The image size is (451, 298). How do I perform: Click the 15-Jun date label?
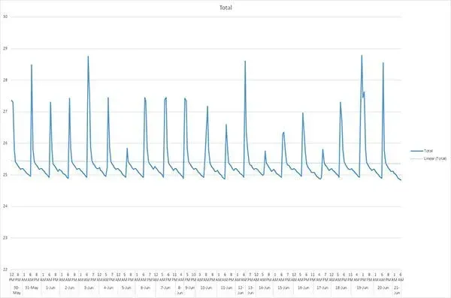(x=283, y=287)
